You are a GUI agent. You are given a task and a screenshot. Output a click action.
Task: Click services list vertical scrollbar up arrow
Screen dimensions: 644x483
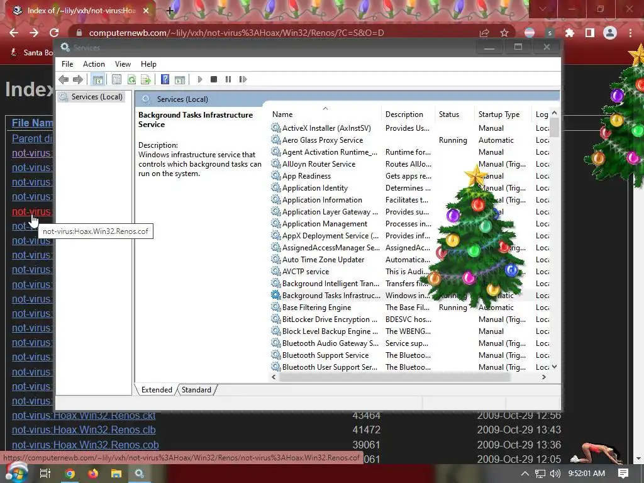coord(555,113)
